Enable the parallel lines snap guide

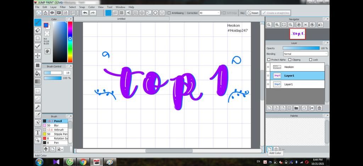[115, 13]
